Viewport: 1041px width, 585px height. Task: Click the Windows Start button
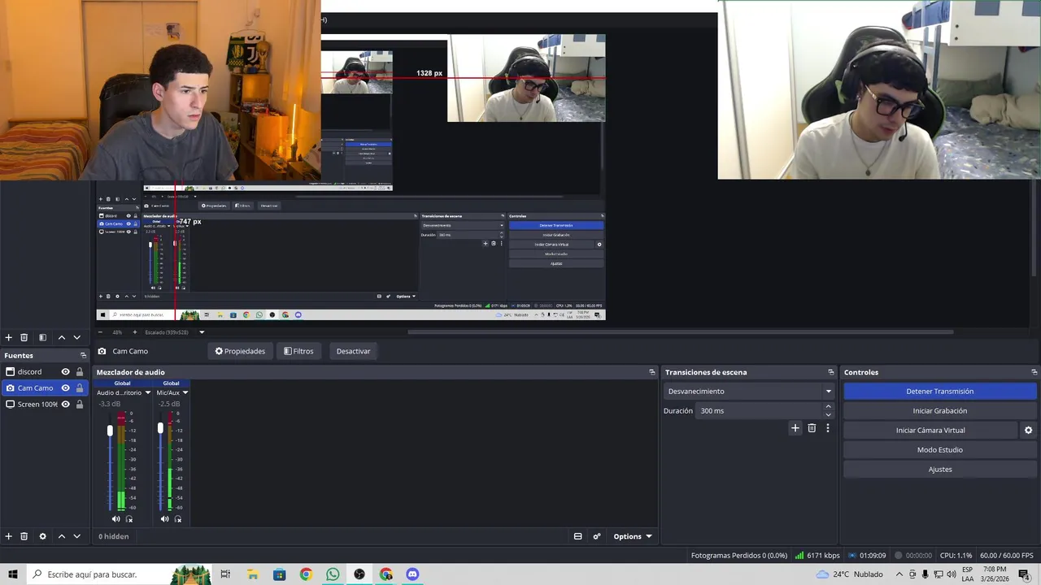coord(13,574)
